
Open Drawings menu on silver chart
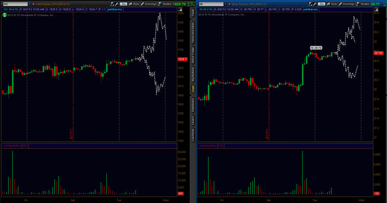pos(346,4)
